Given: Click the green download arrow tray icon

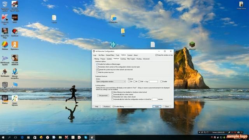Looking at the screenshot, I should tap(224, 137).
